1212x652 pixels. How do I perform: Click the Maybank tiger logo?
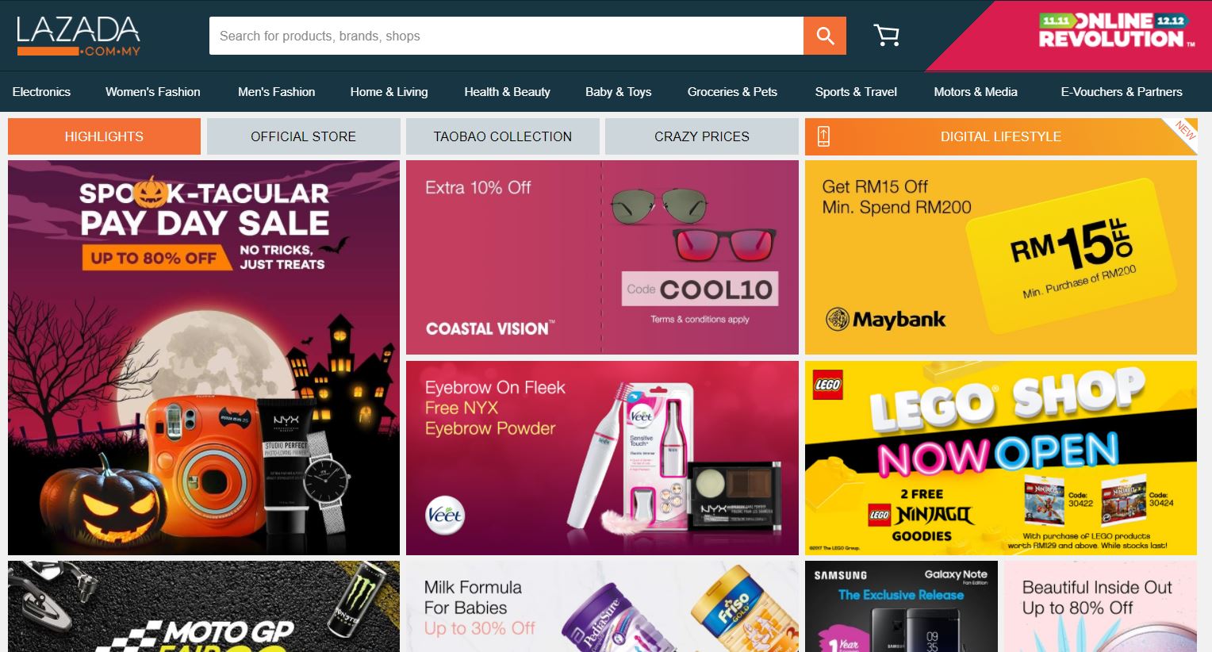838,320
